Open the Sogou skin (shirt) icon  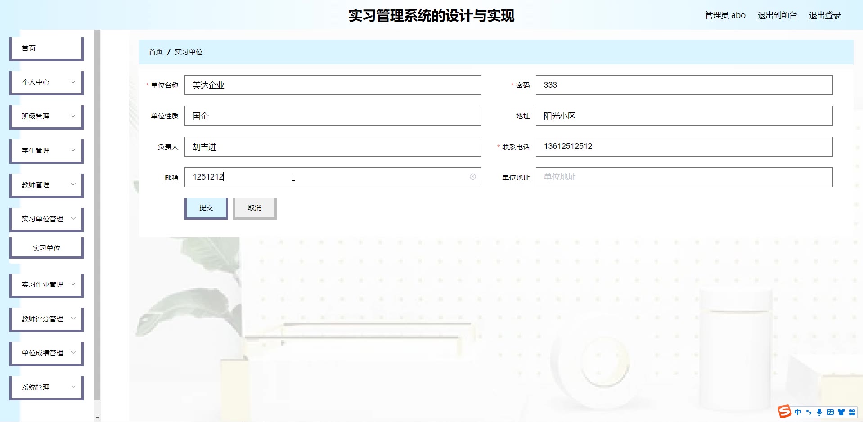[x=841, y=412]
